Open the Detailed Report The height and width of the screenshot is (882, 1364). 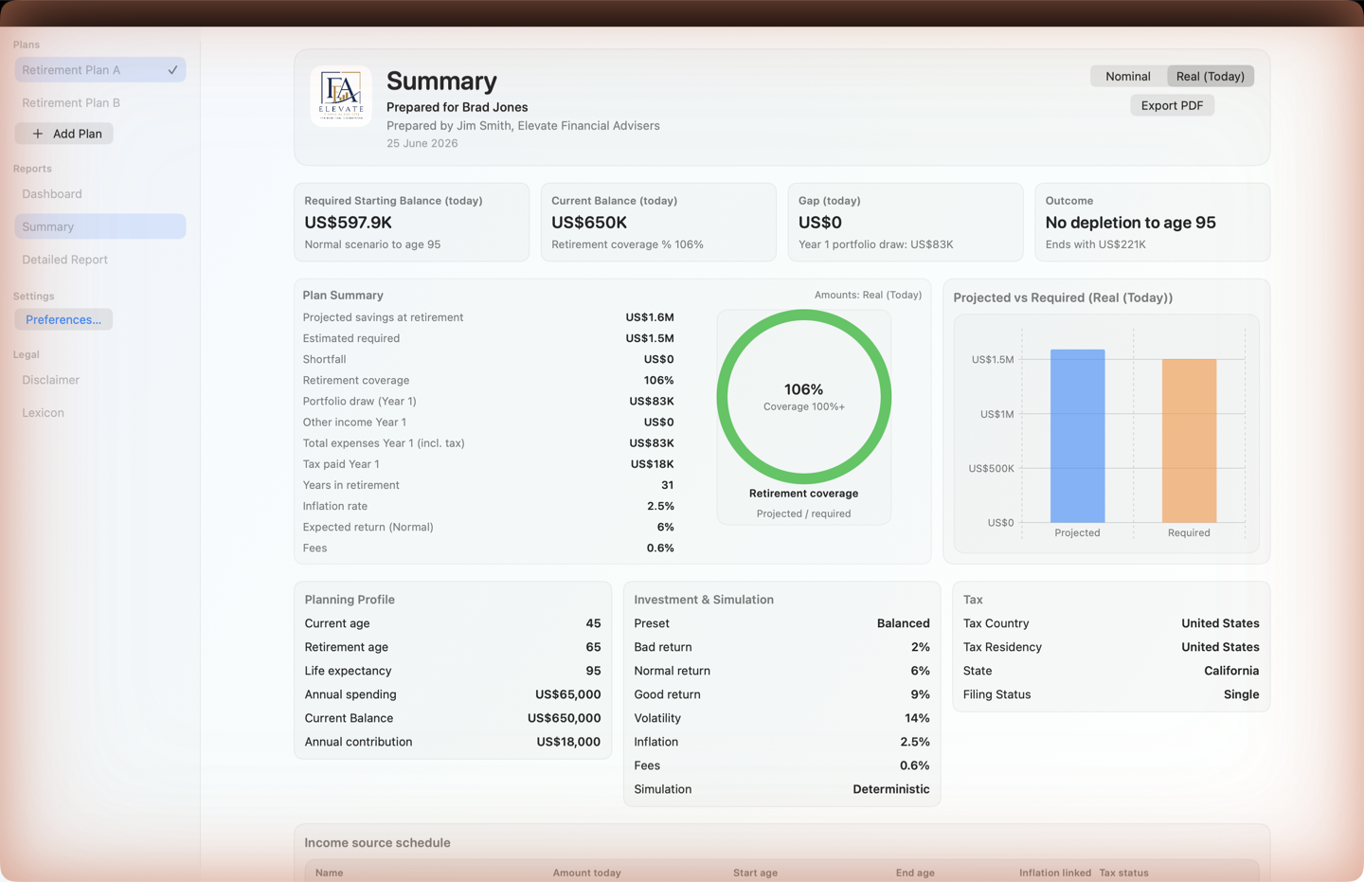coord(100,260)
